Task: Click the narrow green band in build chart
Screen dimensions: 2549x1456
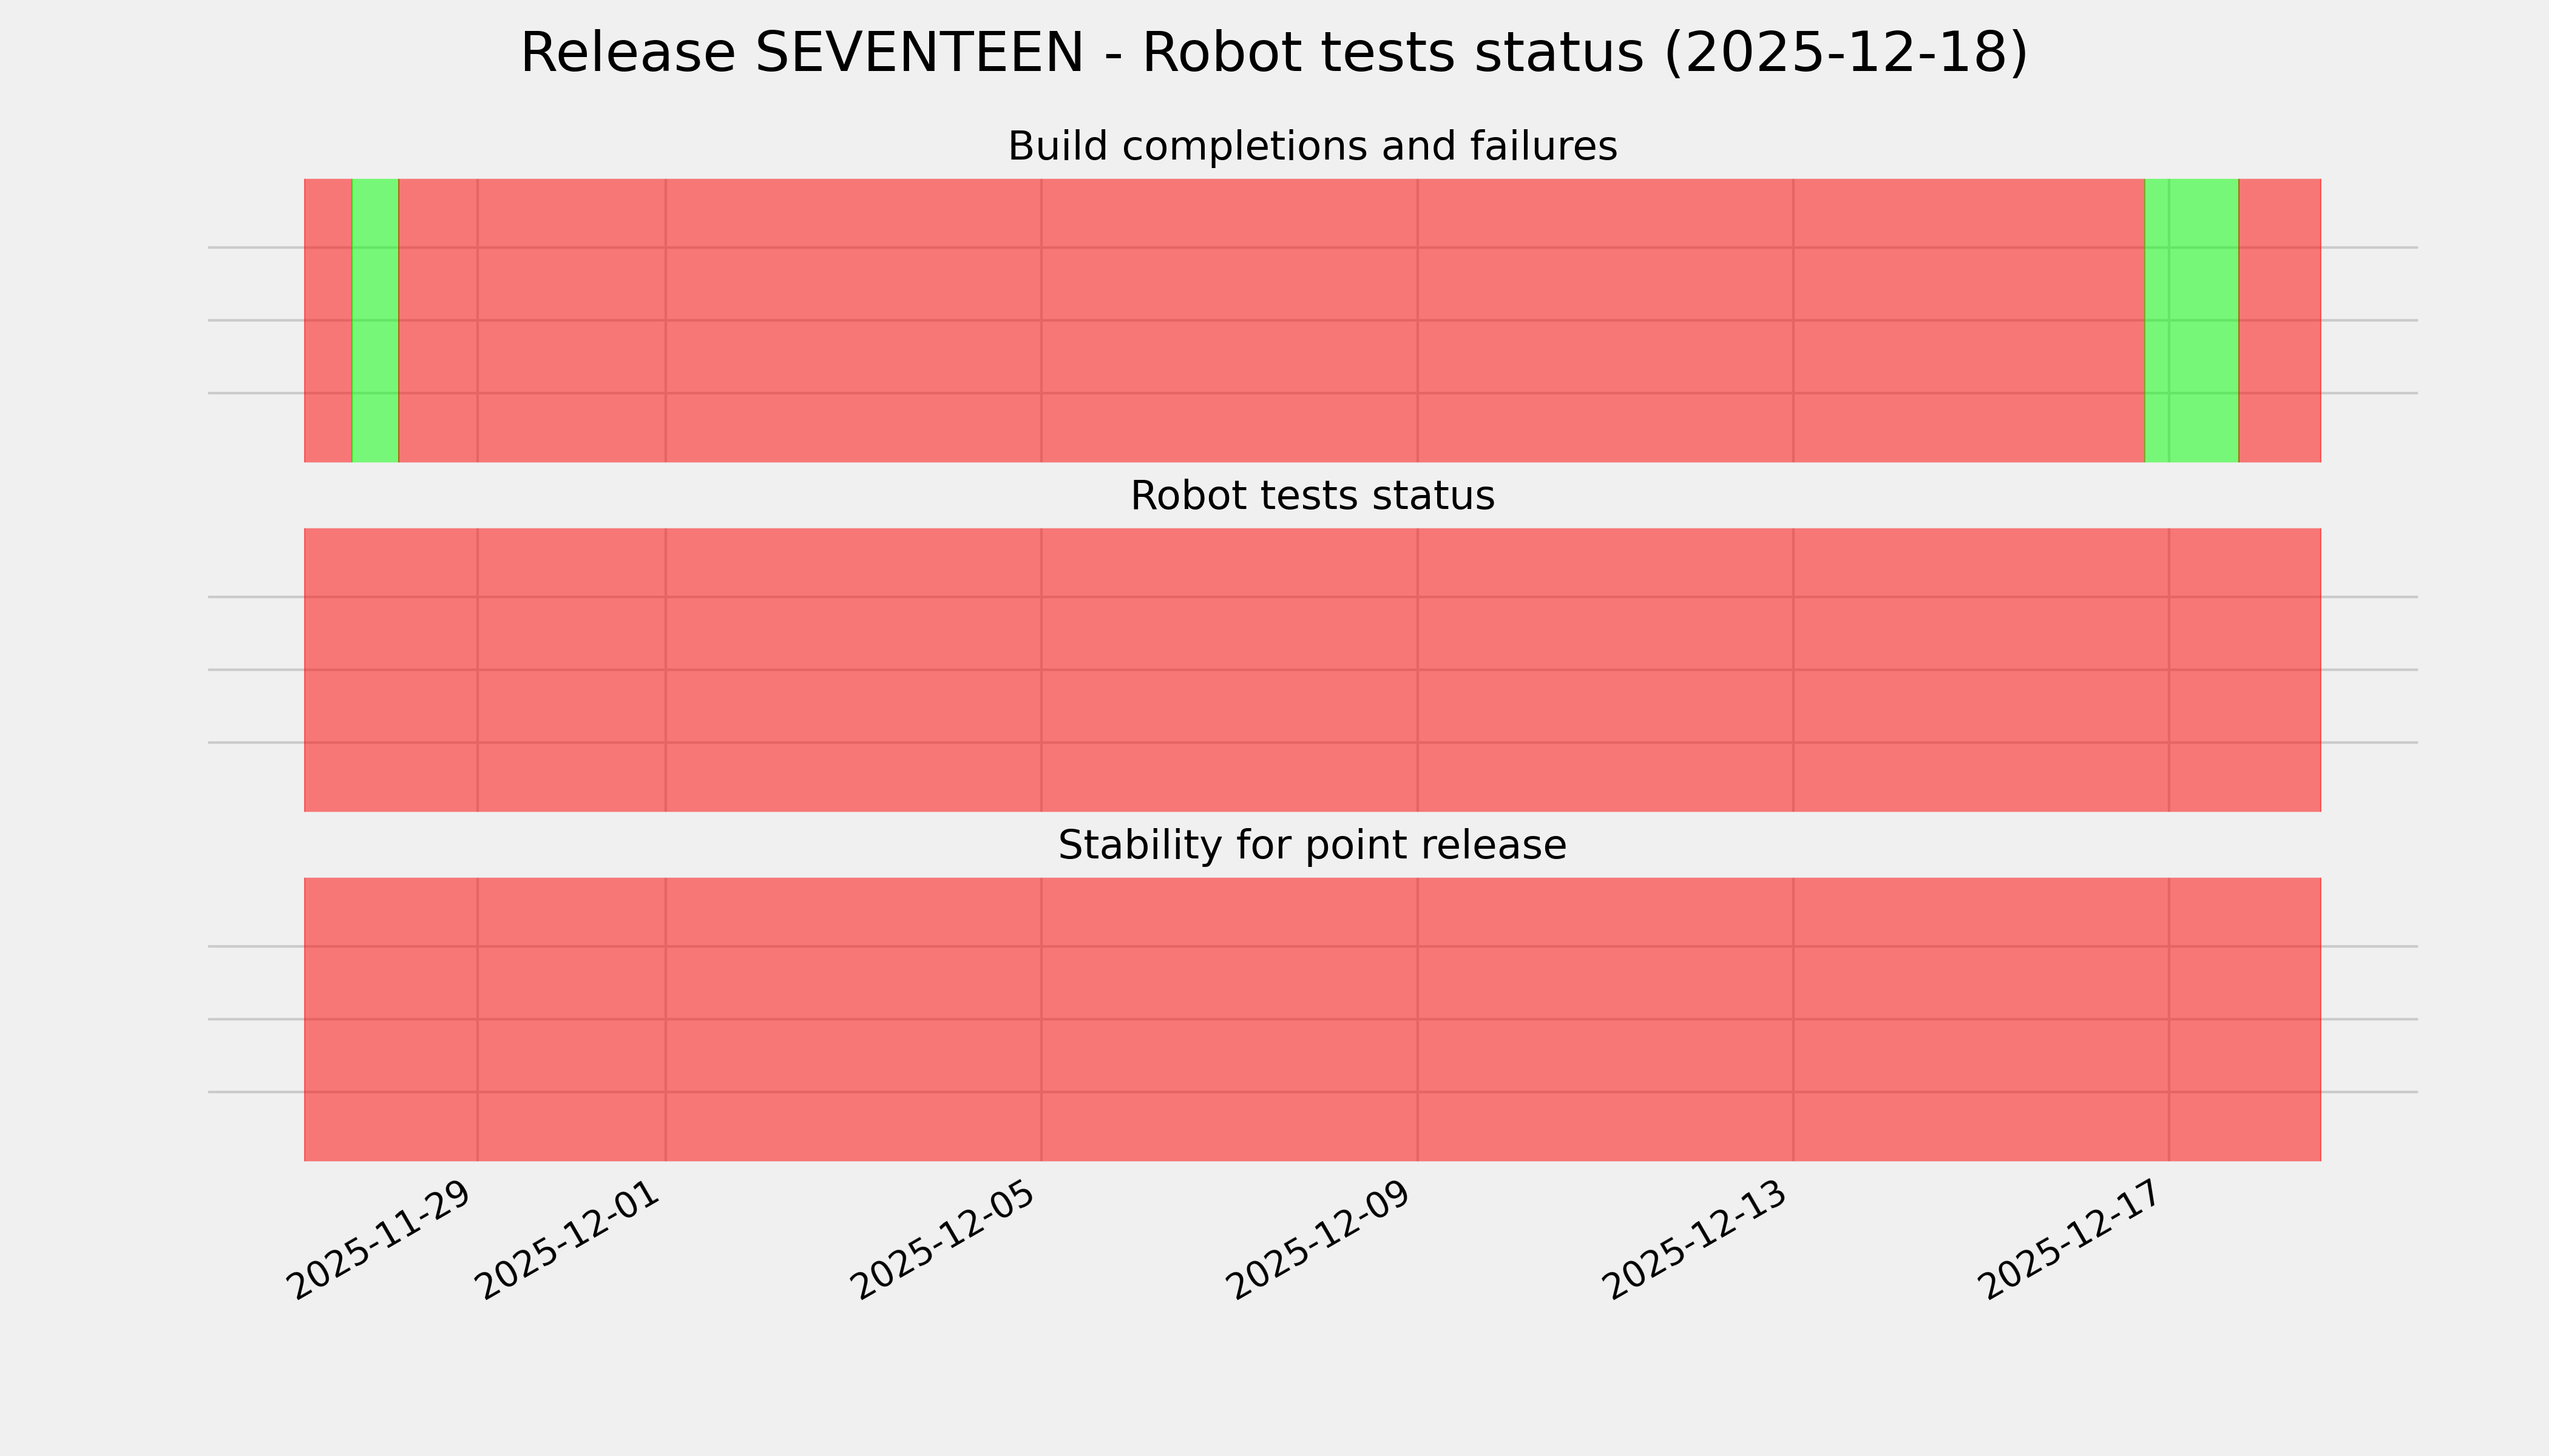Action: tap(375, 320)
